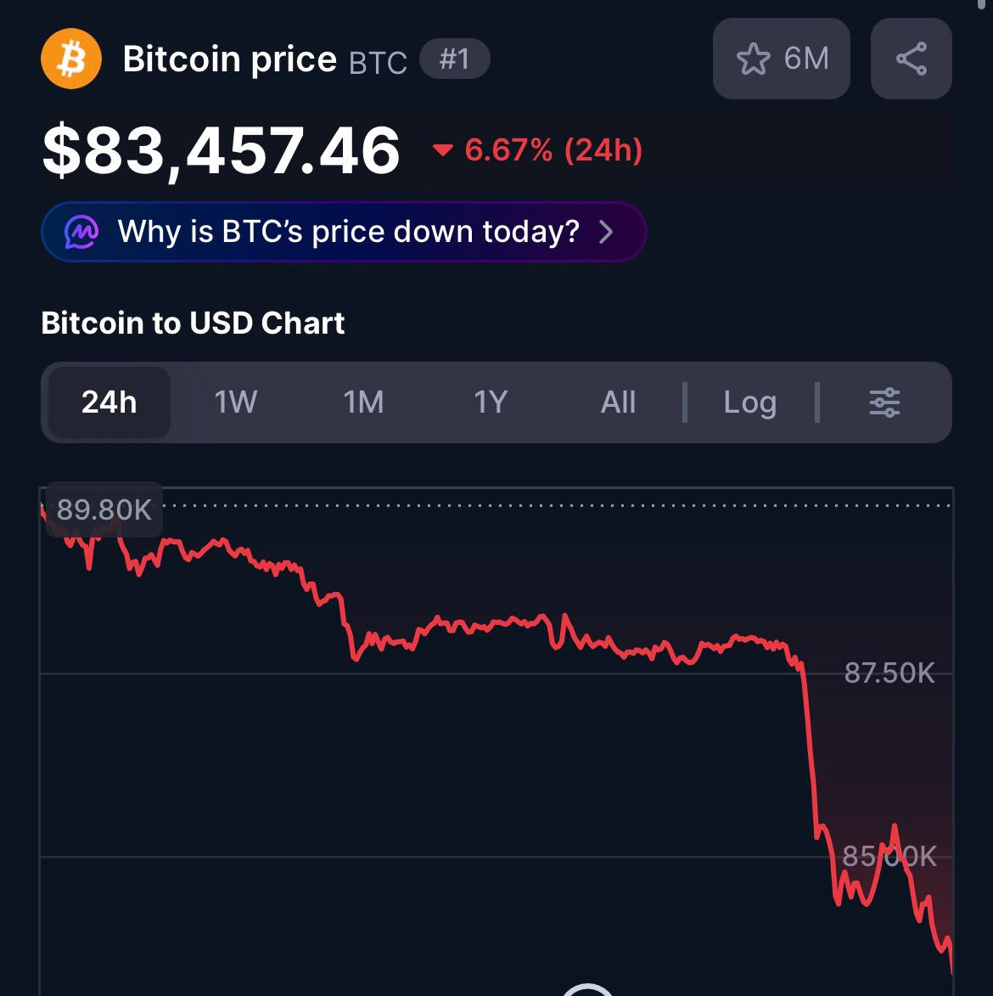The image size is (993, 996).
Task: Open chart settings sliders icon
Action: point(884,402)
